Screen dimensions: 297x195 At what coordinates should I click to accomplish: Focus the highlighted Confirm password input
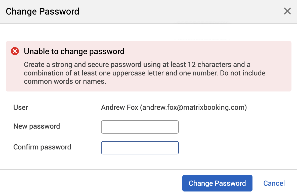click(140, 148)
